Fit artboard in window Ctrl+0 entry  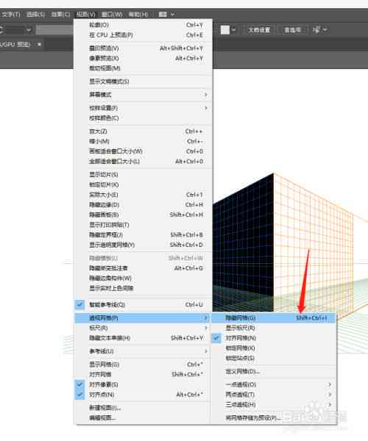(x=143, y=151)
